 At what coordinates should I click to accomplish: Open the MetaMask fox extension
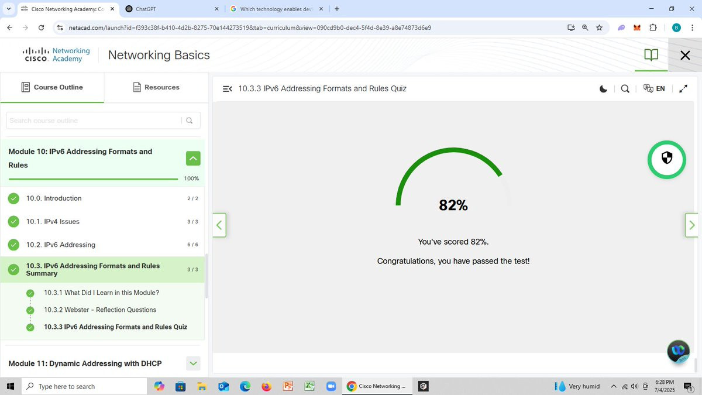(637, 28)
